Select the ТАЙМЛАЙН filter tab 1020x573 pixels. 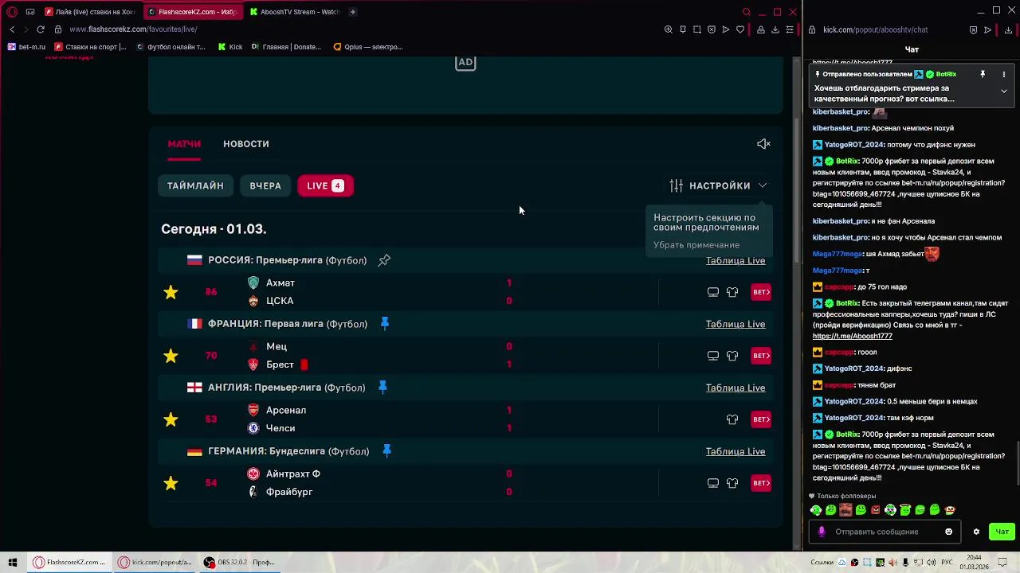(195, 185)
